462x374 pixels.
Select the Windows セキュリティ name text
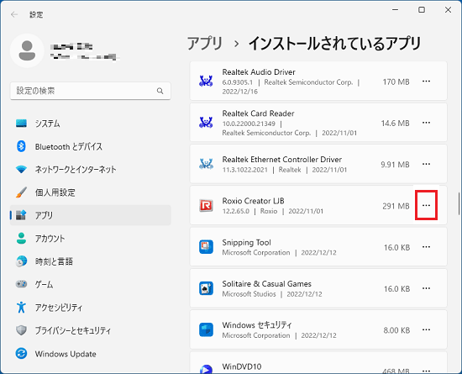pos(257,325)
